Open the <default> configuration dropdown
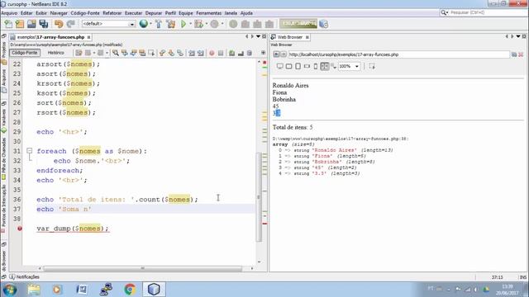Screen dimensions: 529x297 [108, 24]
